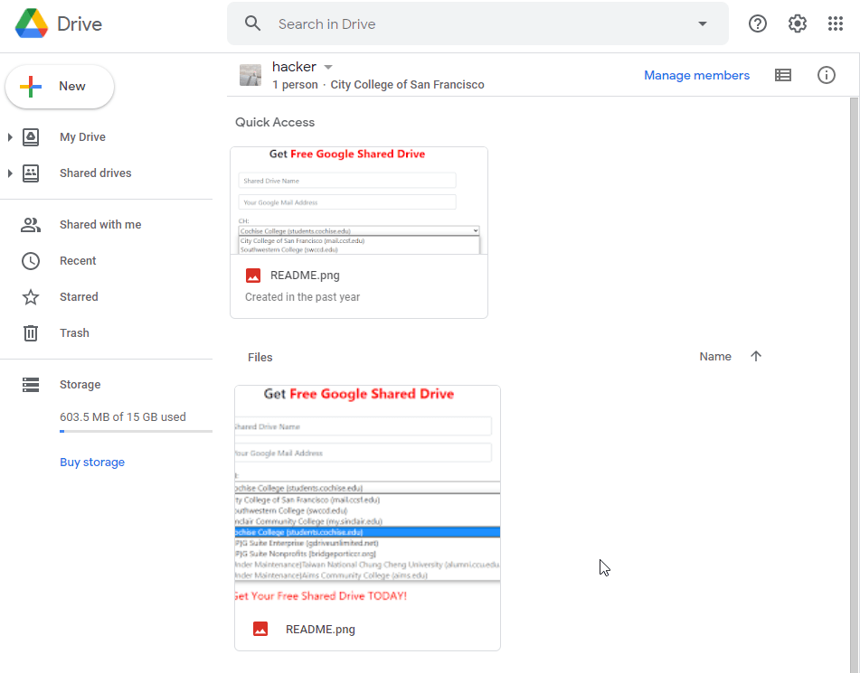Click the vertical scrollbar
The height and width of the screenshot is (673, 860).
tap(854, 385)
